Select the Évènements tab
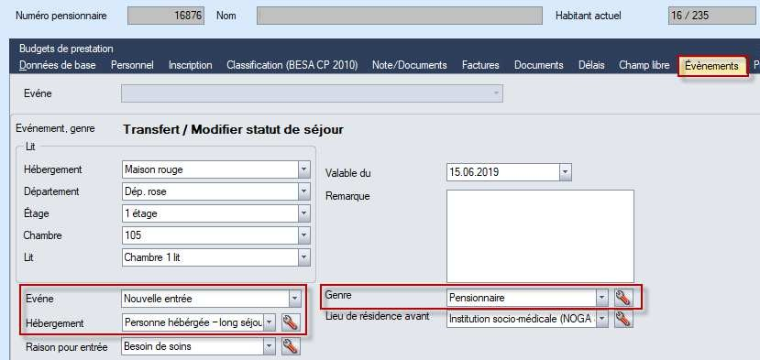760x360 pixels. point(711,66)
